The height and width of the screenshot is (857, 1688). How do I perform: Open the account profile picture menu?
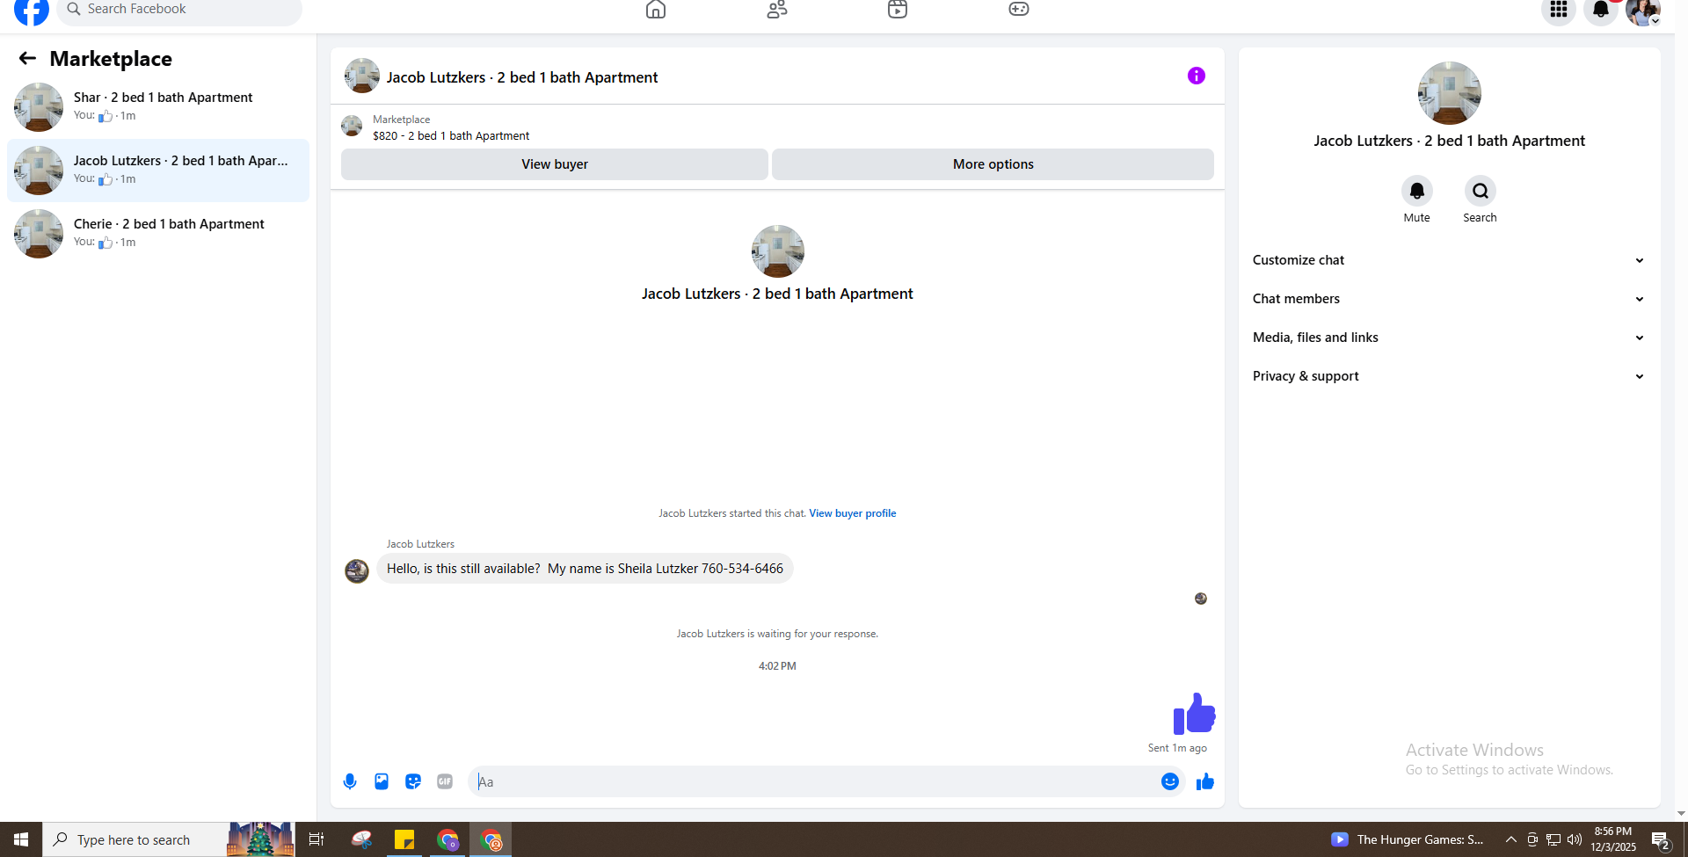coord(1642,11)
